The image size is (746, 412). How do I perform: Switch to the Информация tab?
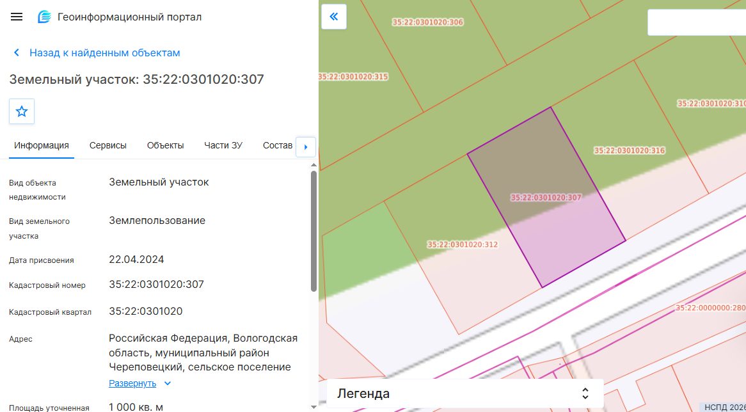[42, 146]
